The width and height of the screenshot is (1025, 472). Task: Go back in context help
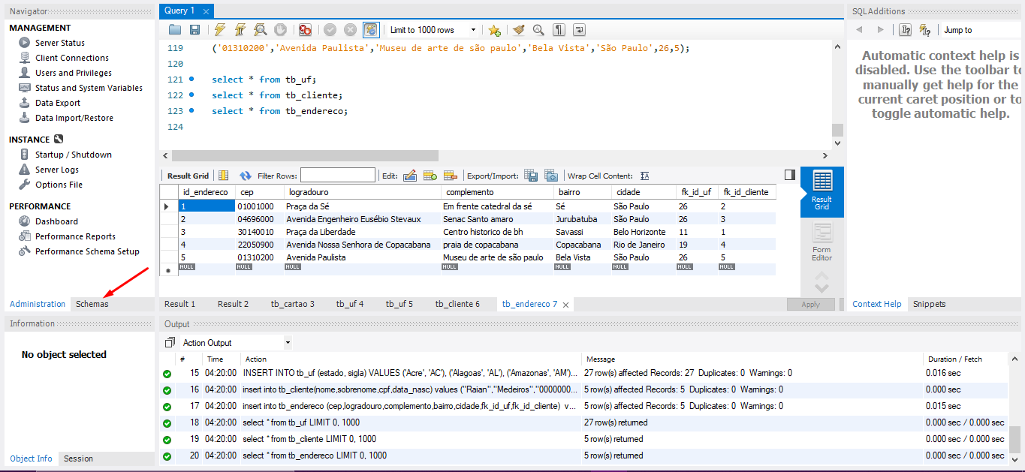click(860, 30)
